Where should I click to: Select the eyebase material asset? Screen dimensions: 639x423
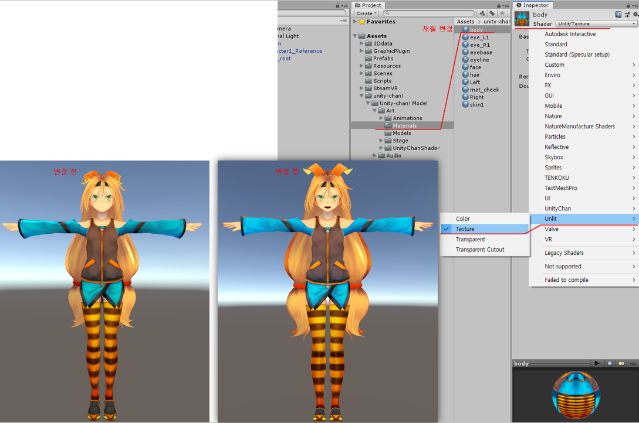click(477, 53)
